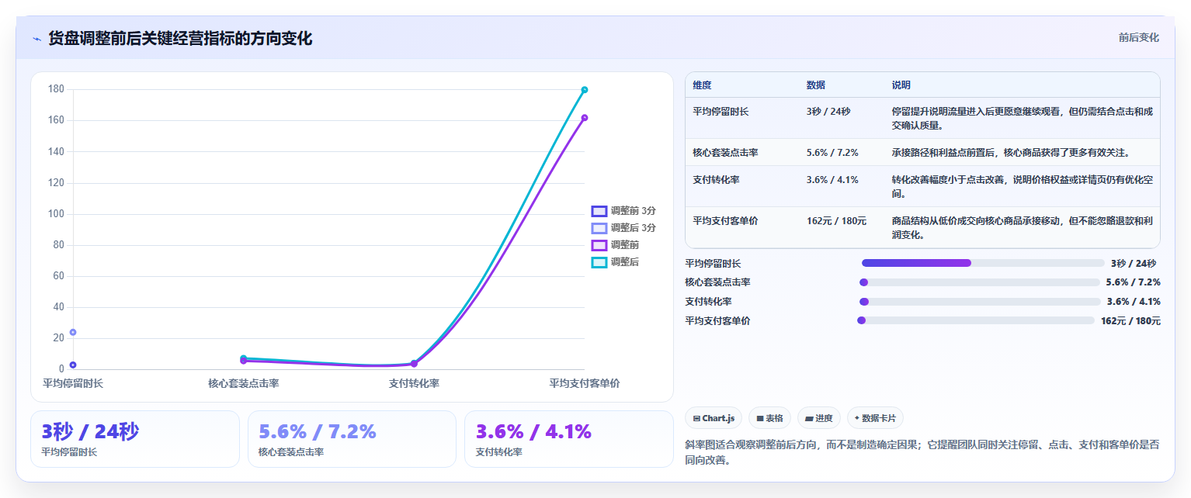This screenshot has width=1191, height=498.
Task: Toggle the purple 调整前 legend entry without 3分
Action: 615,245
